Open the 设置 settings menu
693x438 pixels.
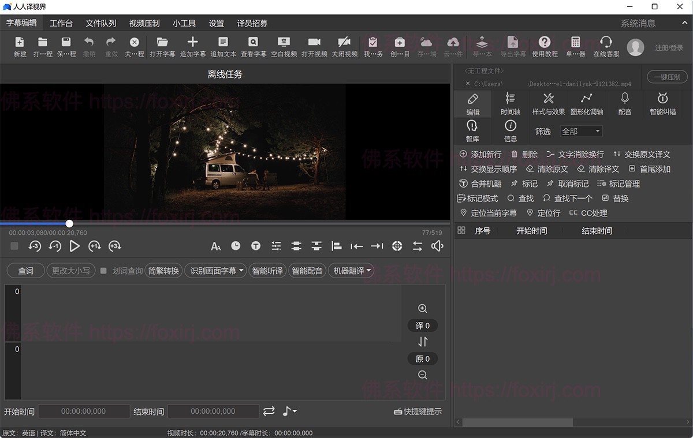tap(215, 23)
